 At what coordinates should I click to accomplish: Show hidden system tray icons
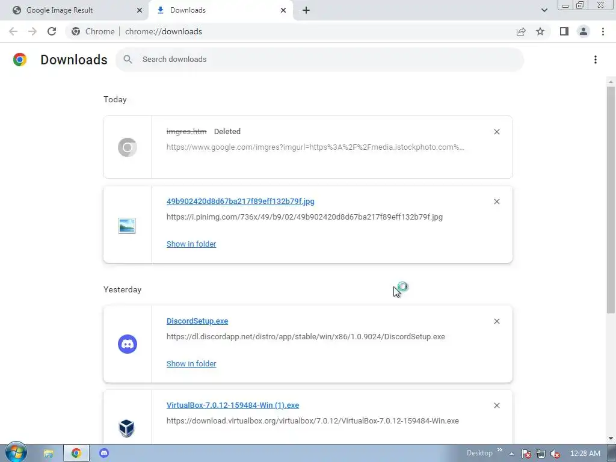click(511, 454)
